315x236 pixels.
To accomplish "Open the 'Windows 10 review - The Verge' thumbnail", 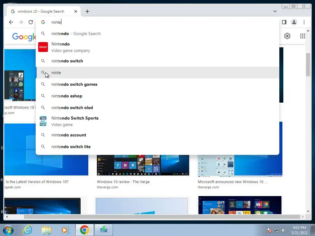I will (143, 165).
